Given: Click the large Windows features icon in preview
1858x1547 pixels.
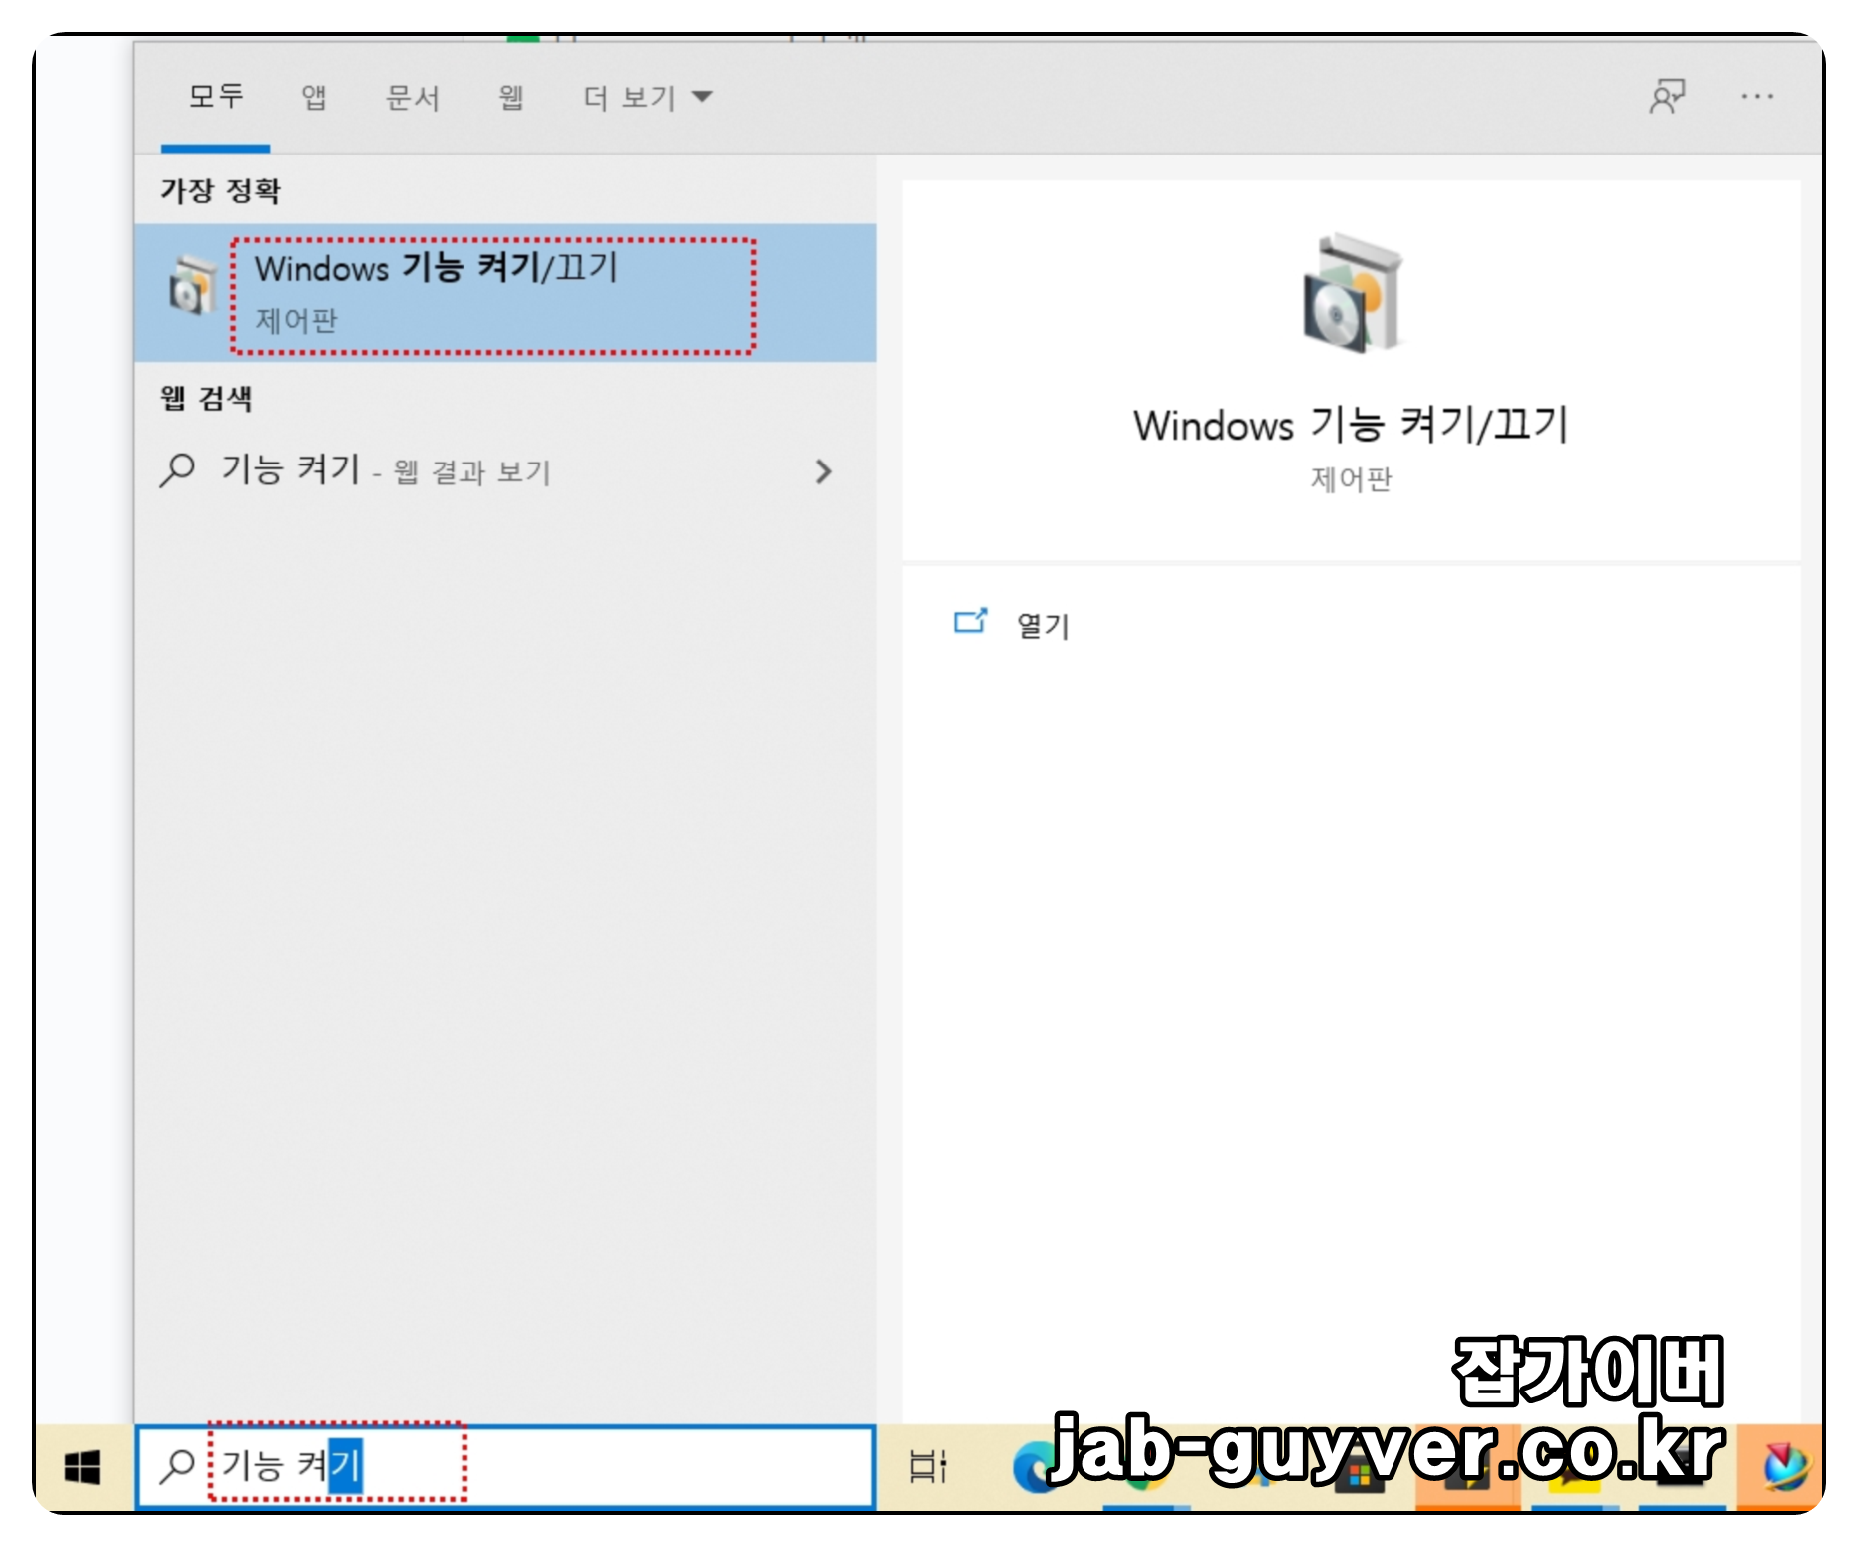Looking at the screenshot, I should coord(1353,292).
